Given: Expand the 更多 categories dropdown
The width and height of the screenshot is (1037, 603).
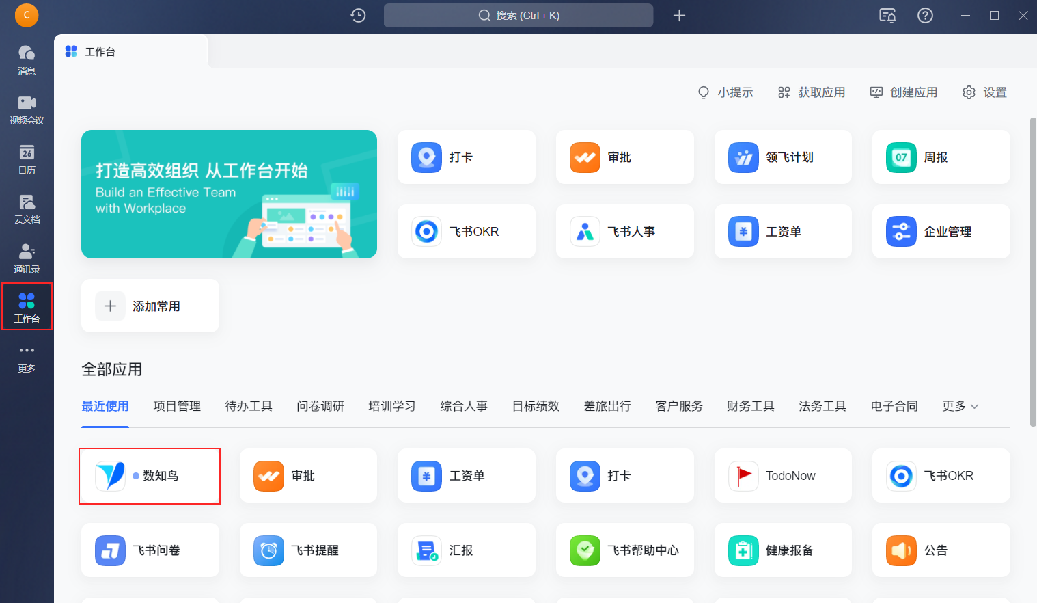Looking at the screenshot, I should 960,406.
